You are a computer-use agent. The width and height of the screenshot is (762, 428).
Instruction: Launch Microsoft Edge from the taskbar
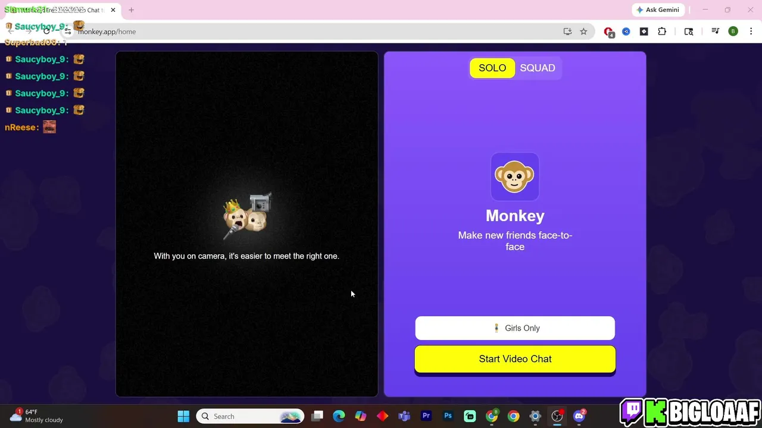339,416
